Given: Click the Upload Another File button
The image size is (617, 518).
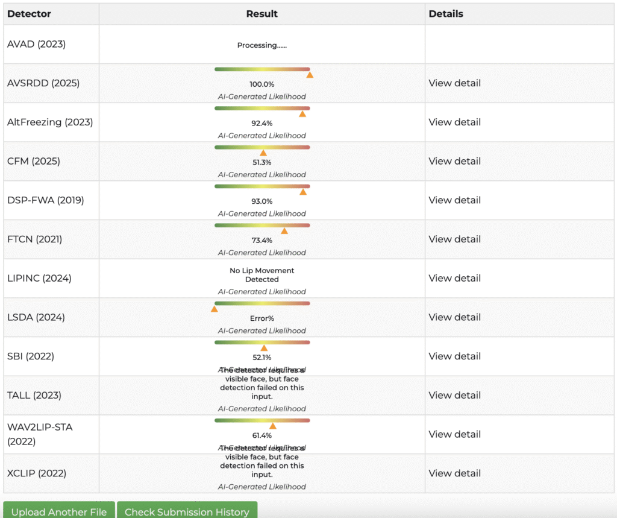Looking at the screenshot, I should coord(59,511).
